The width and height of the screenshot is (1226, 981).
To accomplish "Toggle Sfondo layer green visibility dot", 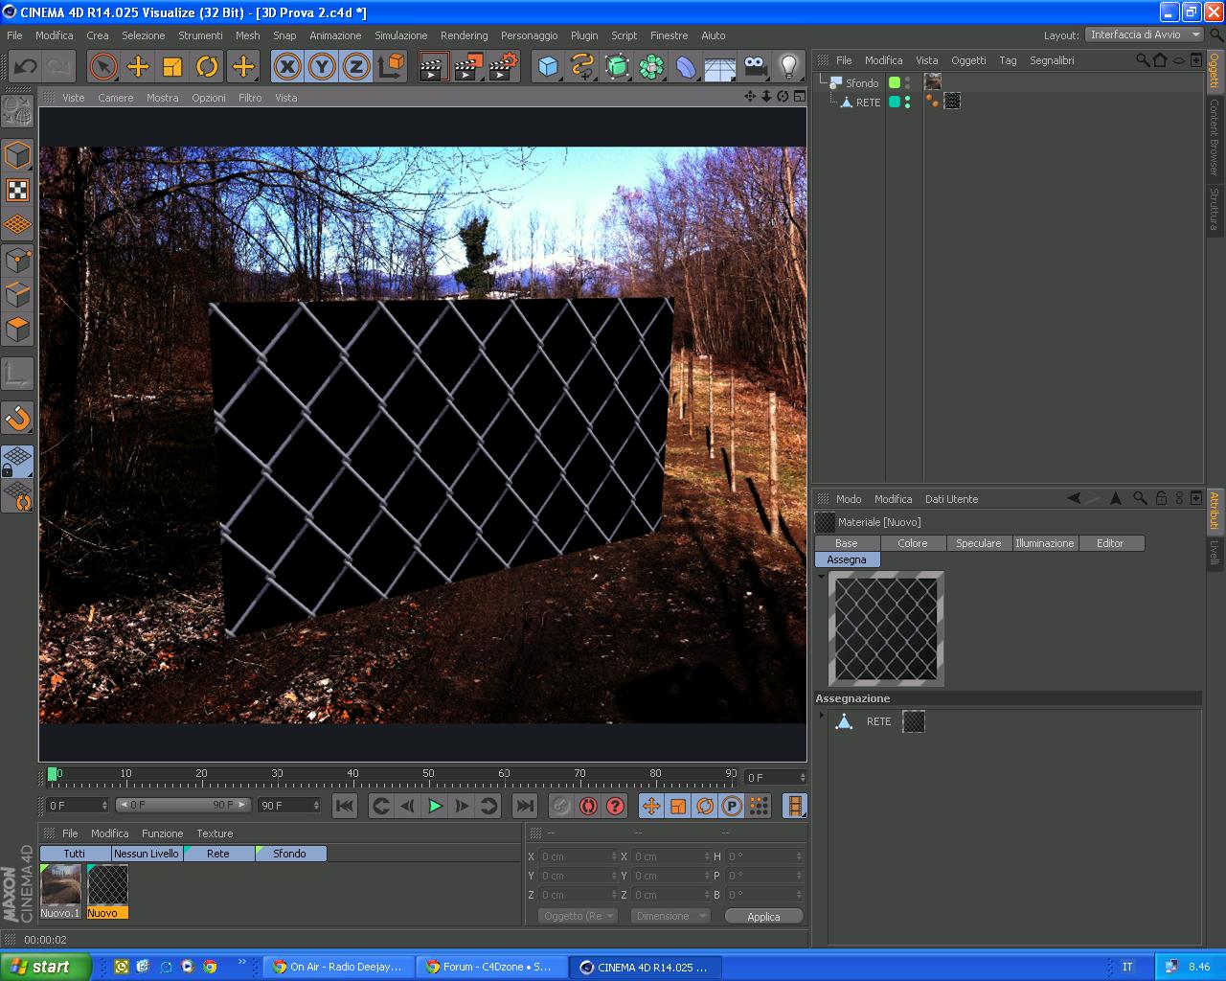I will click(895, 82).
